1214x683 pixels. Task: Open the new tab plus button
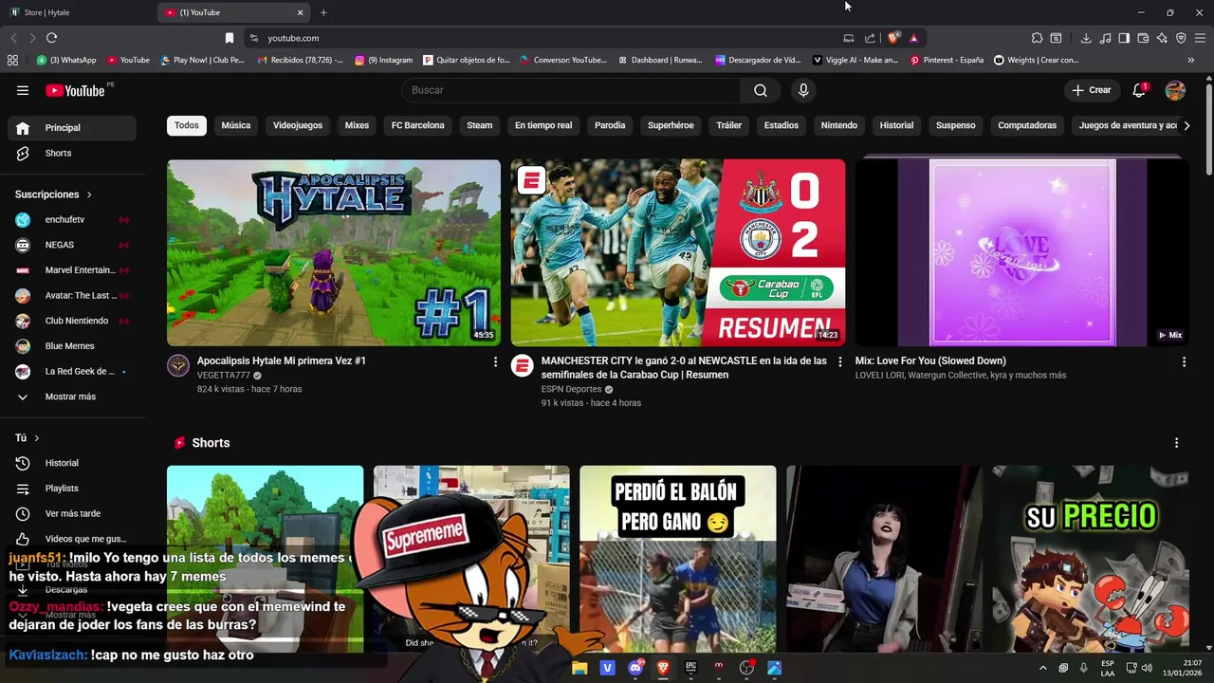coord(323,12)
